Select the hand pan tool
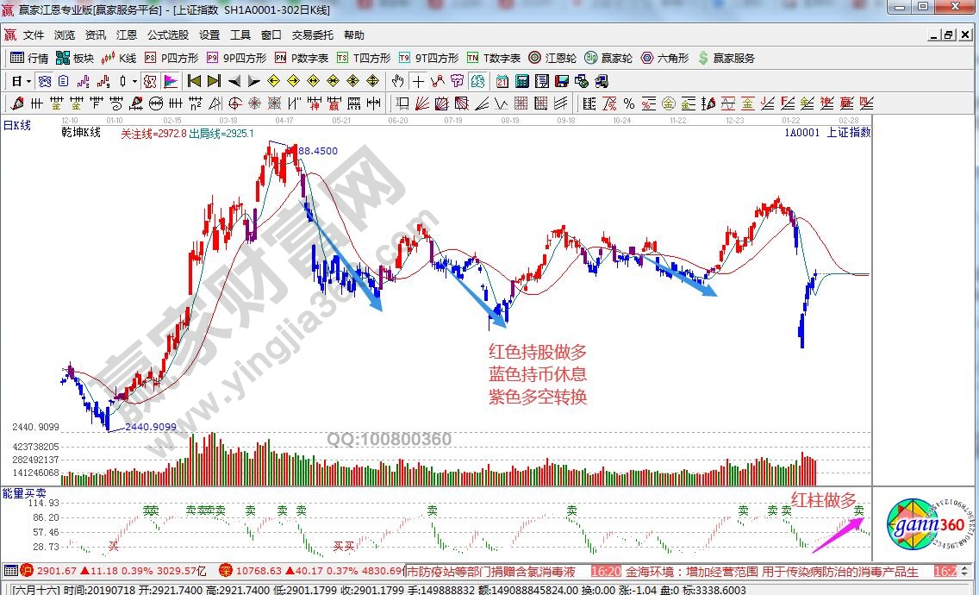The width and height of the screenshot is (979, 595). [397, 81]
